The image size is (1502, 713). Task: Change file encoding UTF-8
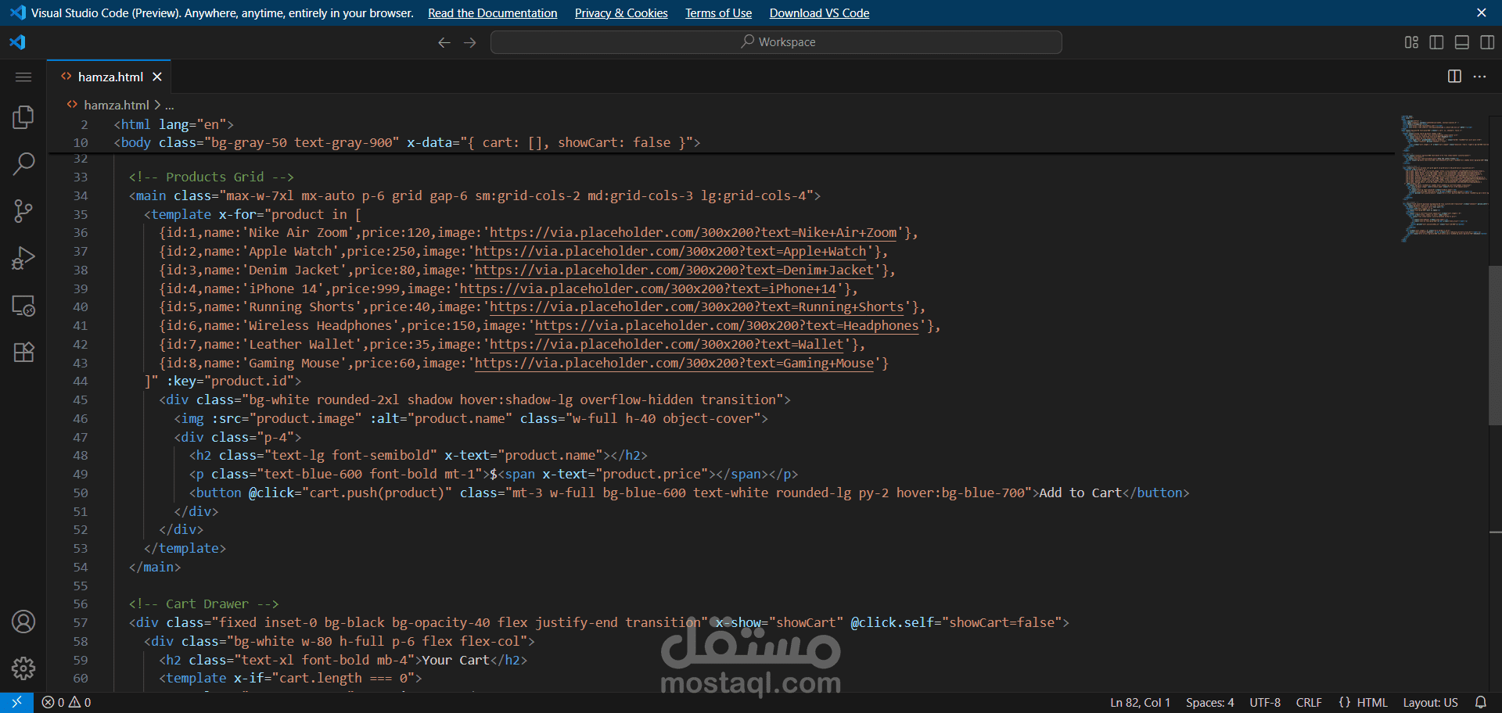click(1265, 702)
